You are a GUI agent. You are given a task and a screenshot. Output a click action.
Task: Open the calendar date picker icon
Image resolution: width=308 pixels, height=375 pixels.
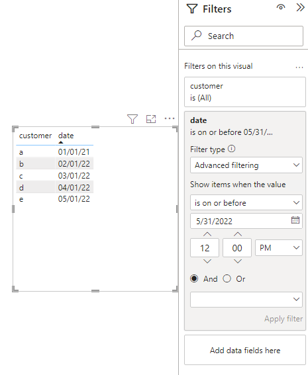click(295, 220)
